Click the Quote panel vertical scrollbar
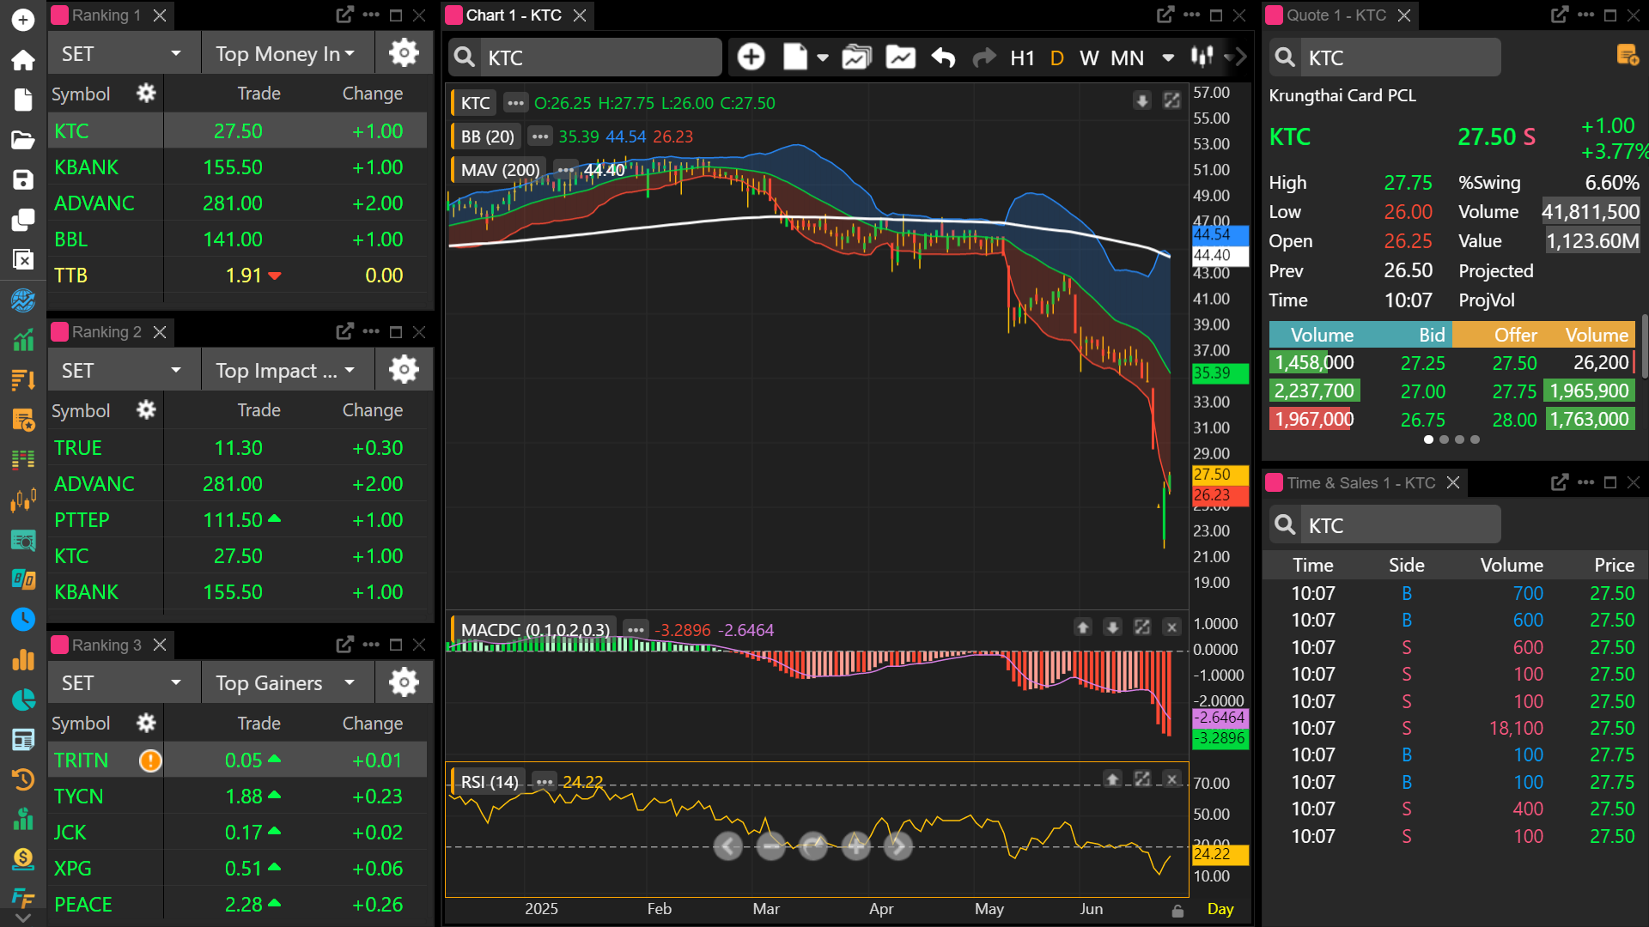This screenshot has width=1649, height=927. pos(1644,347)
